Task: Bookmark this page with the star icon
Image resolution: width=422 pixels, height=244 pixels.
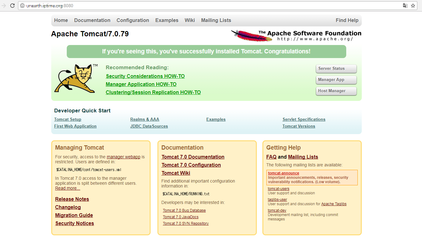Action: click(x=413, y=6)
